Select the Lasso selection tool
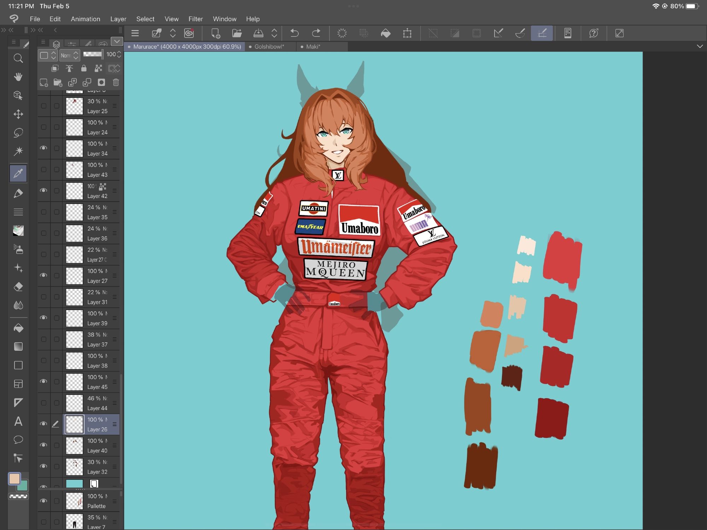Screen dimensions: 707x530 click(x=18, y=133)
